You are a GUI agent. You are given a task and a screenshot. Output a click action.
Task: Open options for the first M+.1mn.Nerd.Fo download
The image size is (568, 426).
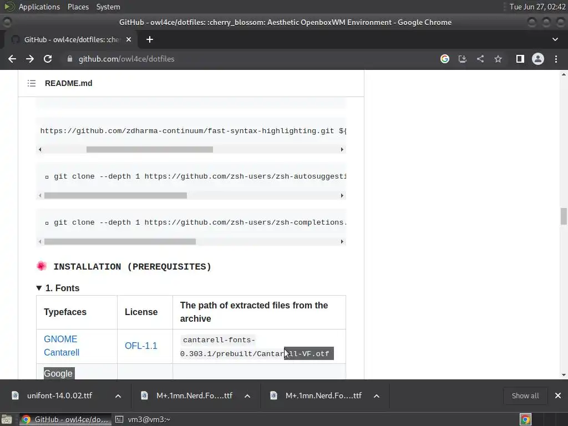pos(247,396)
